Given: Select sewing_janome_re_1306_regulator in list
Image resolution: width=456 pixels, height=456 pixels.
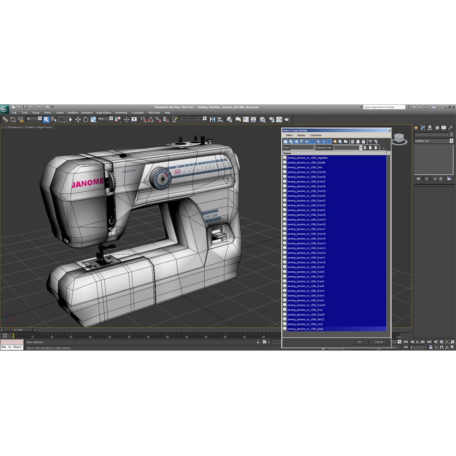Looking at the screenshot, I should tap(335, 158).
